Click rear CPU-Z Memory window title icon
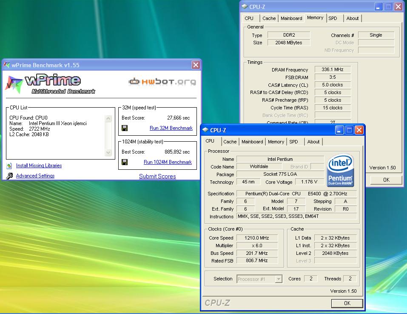 tap(245, 6)
